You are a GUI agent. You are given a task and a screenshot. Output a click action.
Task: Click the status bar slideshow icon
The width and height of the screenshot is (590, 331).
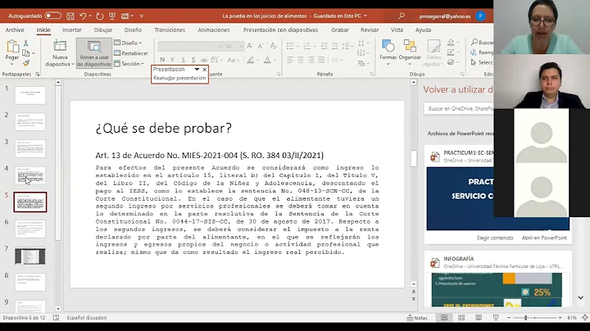click(496, 318)
